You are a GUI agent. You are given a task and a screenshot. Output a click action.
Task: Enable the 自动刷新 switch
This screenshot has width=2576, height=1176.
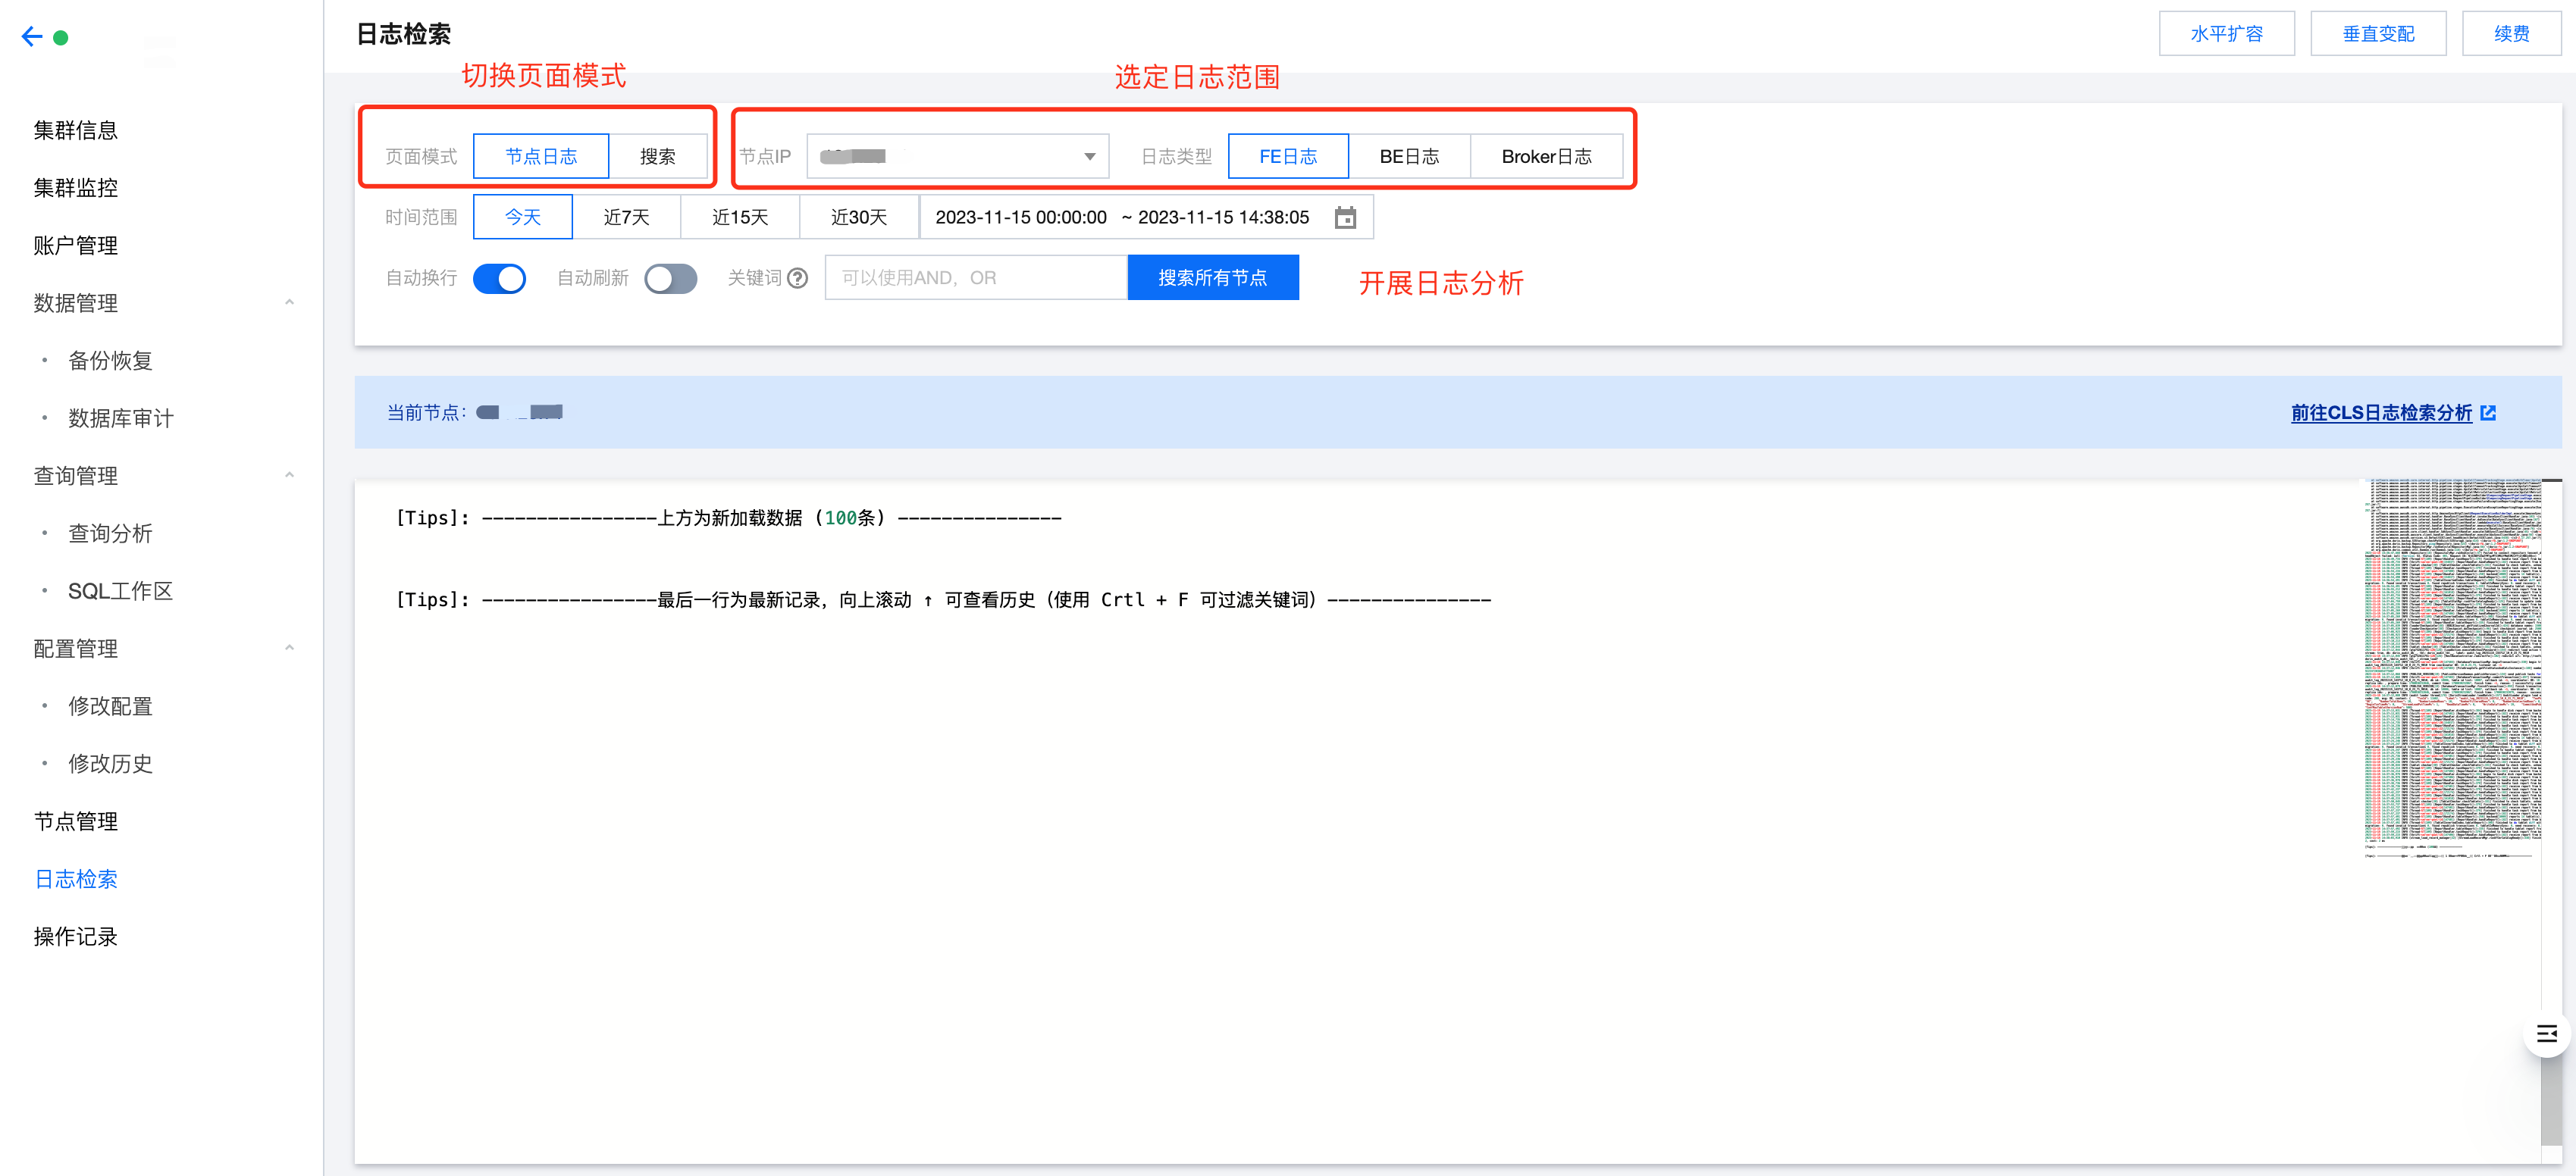click(x=670, y=278)
